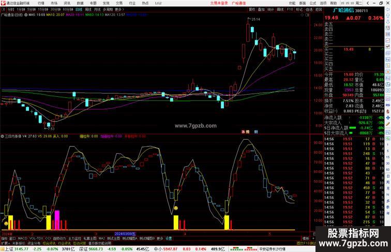The height and width of the screenshot is (252, 391).
Task: Switch to the 分时 period
Action: coord(11,9)
